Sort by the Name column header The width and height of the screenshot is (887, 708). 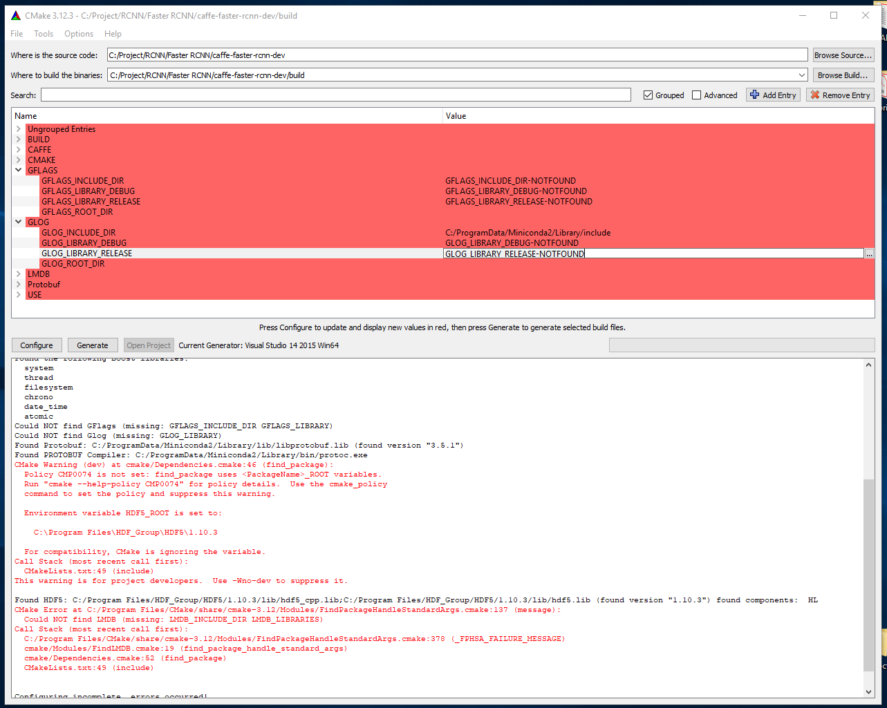coord(227,116)
